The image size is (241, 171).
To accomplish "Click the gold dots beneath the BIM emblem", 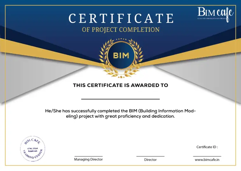I will point(121,77).
